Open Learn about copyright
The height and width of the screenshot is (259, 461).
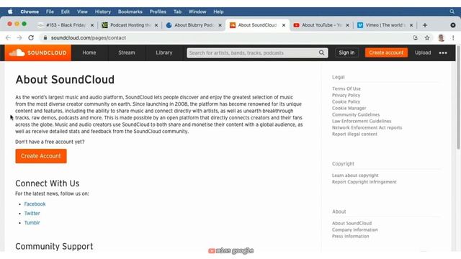[x=355, y=176]
